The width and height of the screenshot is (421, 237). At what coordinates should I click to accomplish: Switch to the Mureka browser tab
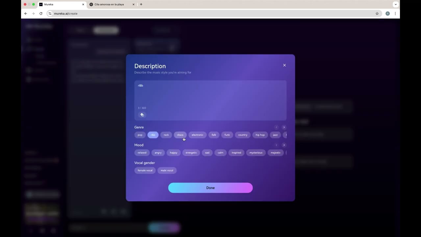click(x=62, y=5)
